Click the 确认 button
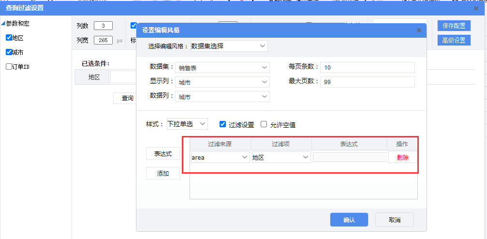Screen dimensions: 487x239 (x=349, y=220)
